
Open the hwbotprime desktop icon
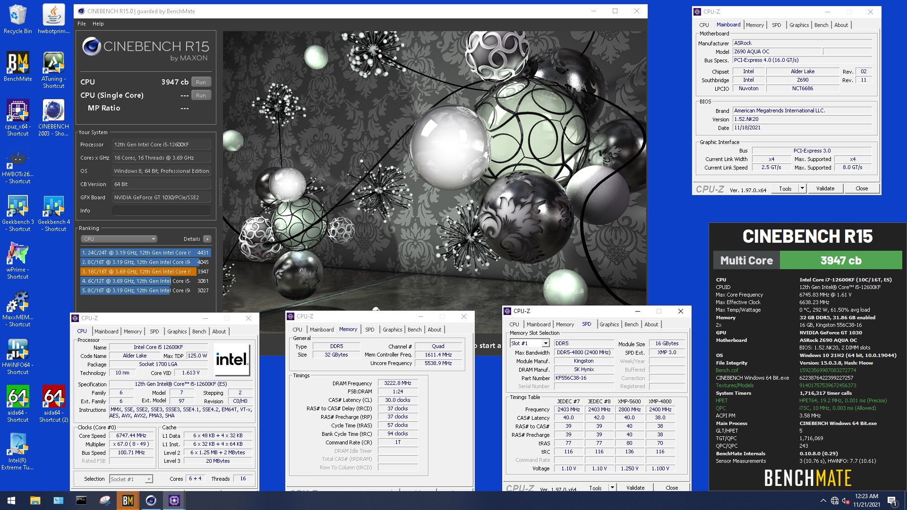coord(53,19)
